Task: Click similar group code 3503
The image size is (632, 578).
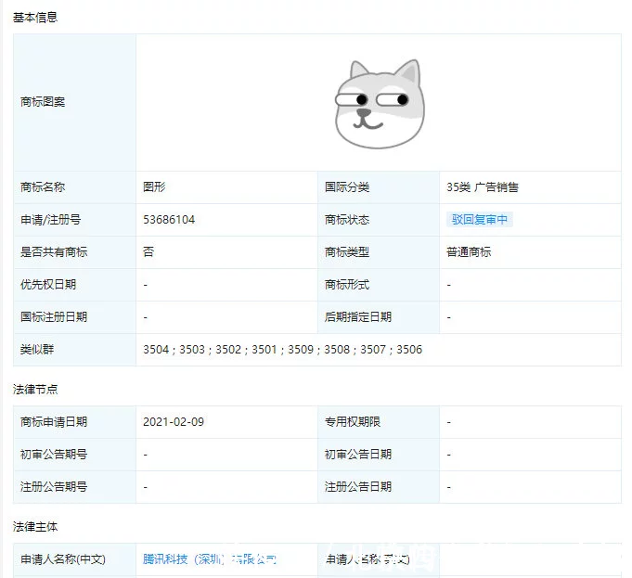Action: 192,350
